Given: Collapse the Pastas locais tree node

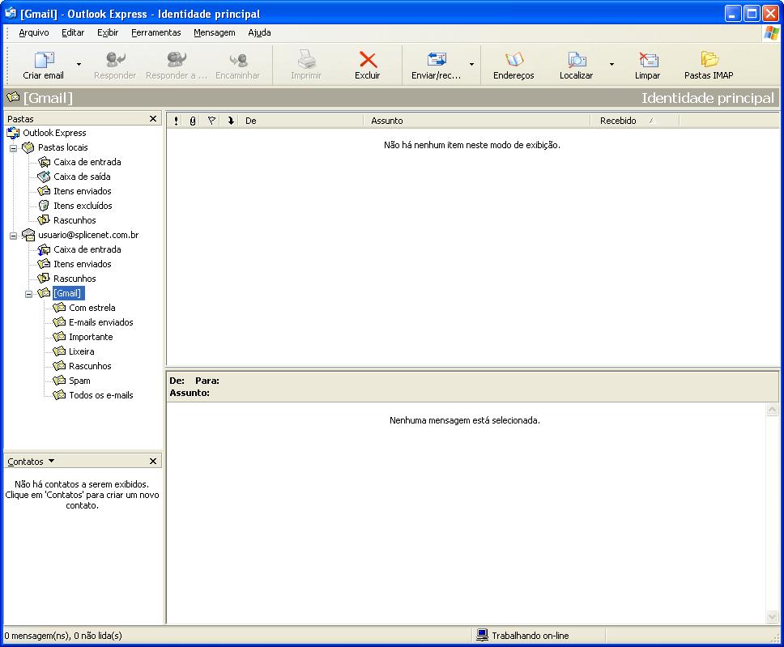Looking at the screenshot, I should (x=14, y=148).
